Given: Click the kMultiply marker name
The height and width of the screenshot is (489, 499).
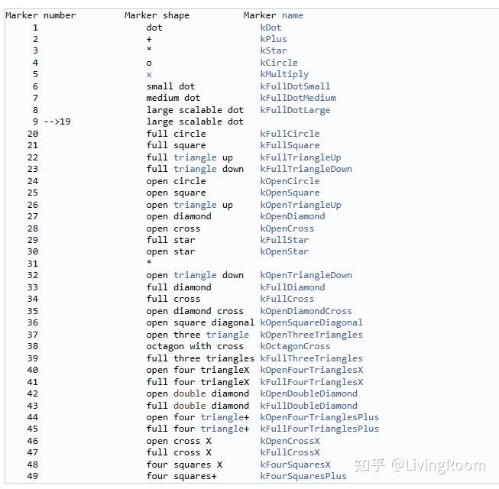Looking at the screenshot, I should [284, 74].
